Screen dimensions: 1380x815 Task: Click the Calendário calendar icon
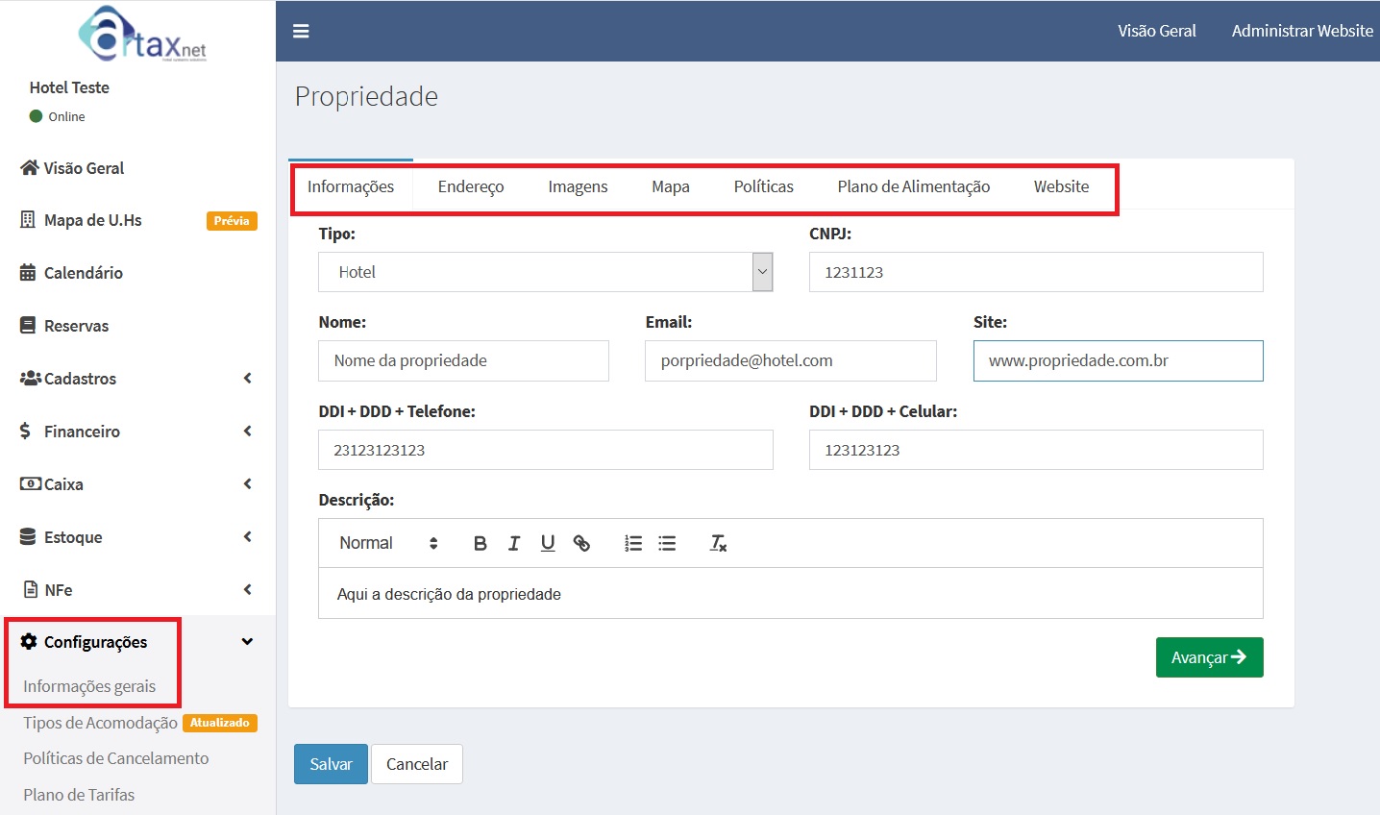pos(28,273)
